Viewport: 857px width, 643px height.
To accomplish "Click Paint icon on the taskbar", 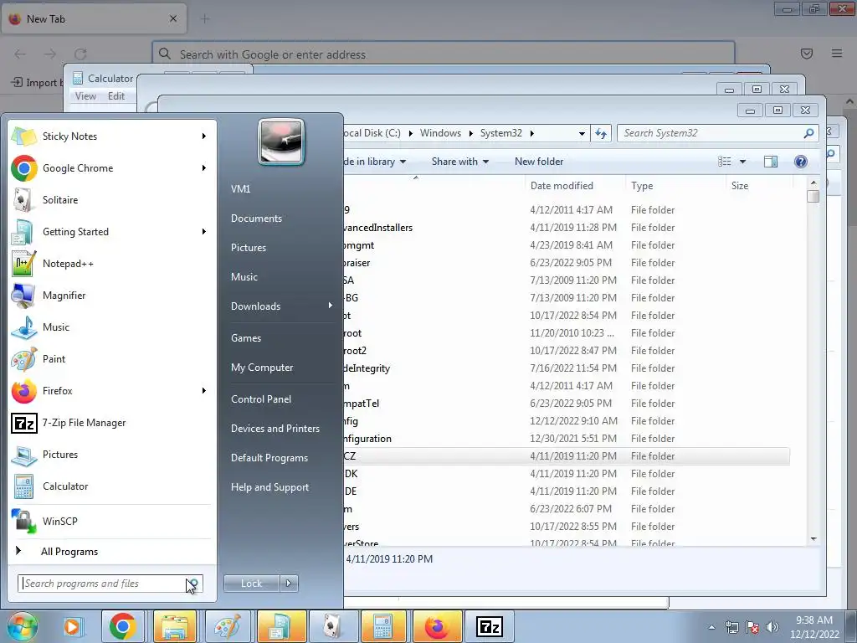I will tap(227, 626).
